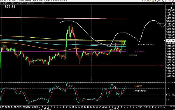Image resolution: width=175 pixels, height=110 pixels.
Task: Select the pink trend line near 1868
Action: pyautogui.click(x=63, y=18)
